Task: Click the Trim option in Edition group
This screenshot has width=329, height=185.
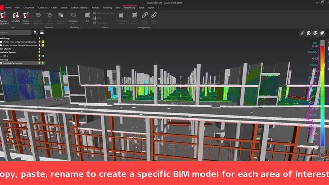Action: [x=98, y=18]
